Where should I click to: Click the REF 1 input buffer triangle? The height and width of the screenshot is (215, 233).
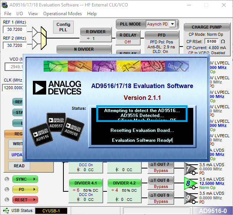(x=35, y=32)
